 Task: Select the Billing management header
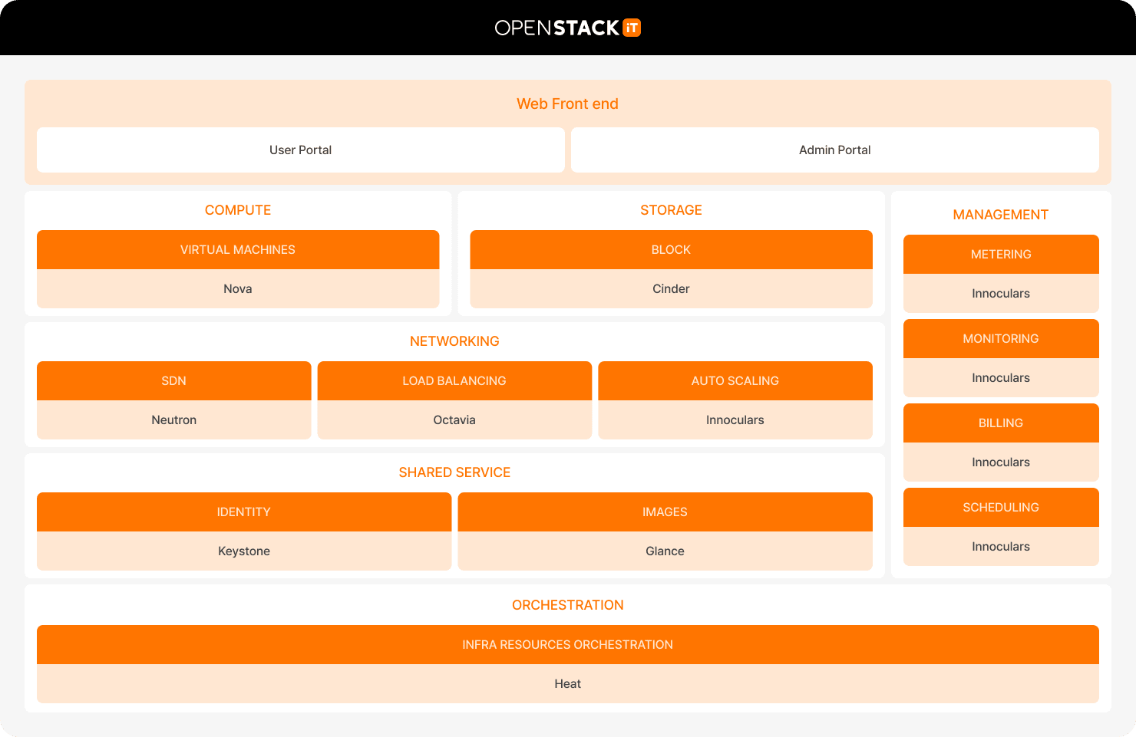coord(1000,423)
